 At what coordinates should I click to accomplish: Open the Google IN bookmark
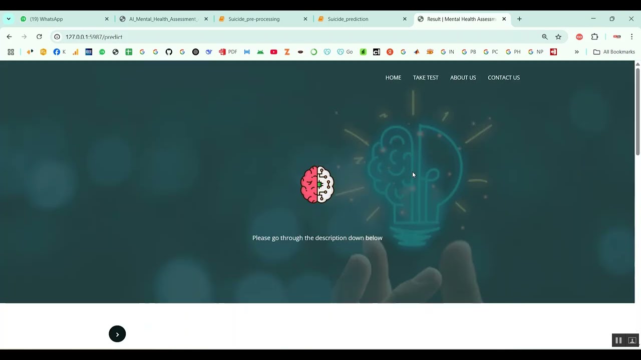(x=447, y=52)
